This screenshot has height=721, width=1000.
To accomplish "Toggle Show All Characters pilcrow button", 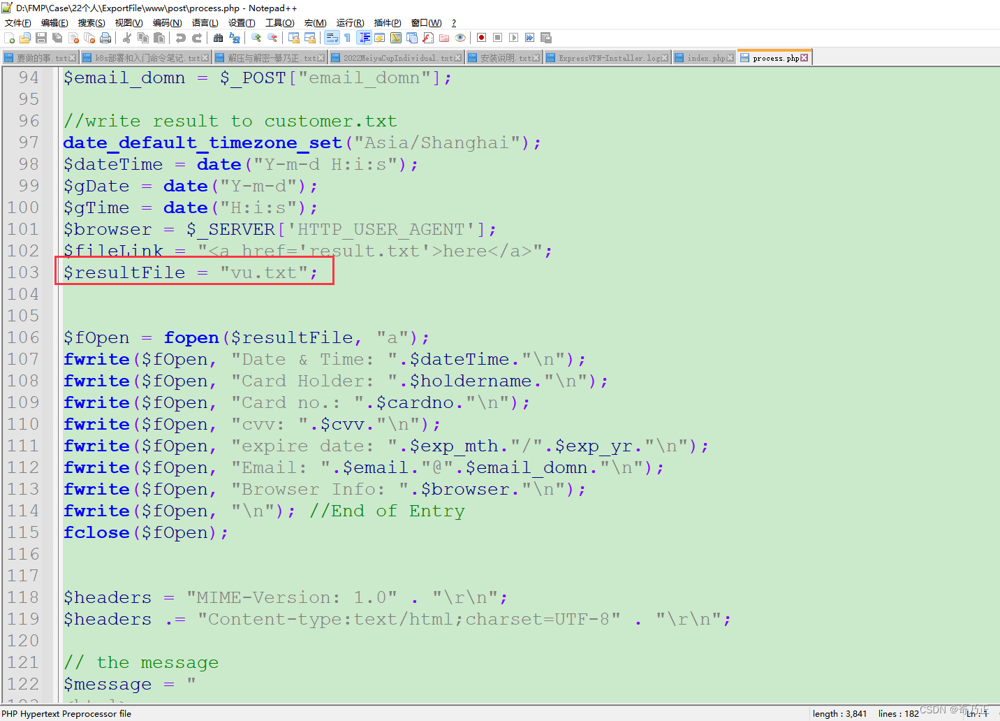I will (x=347, y=38).
